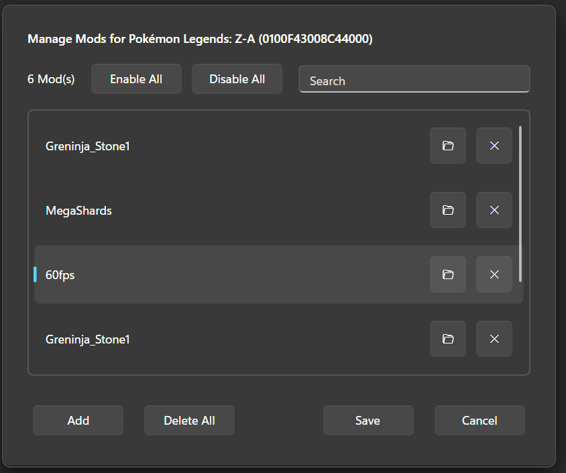Add a new mod
The image size is (566, 473).
point(78,420)
